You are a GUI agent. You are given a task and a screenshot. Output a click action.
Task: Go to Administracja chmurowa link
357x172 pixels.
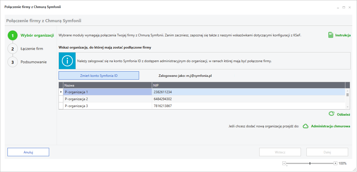tap(331, 126)
